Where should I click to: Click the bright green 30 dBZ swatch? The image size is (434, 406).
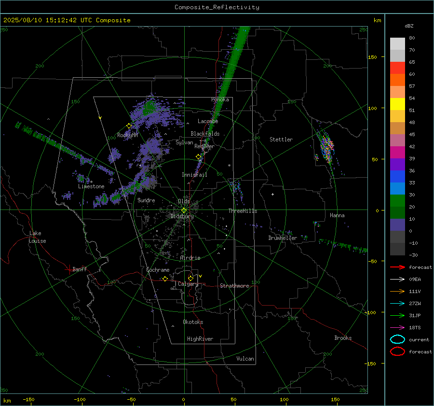click(397, 201)
